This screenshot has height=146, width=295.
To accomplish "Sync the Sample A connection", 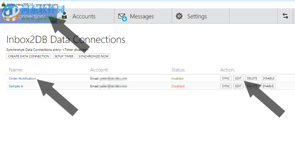I will click(x=226, y=86).
